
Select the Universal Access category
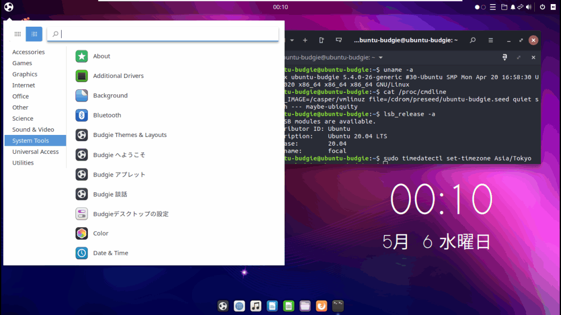(x=35, y=152)
